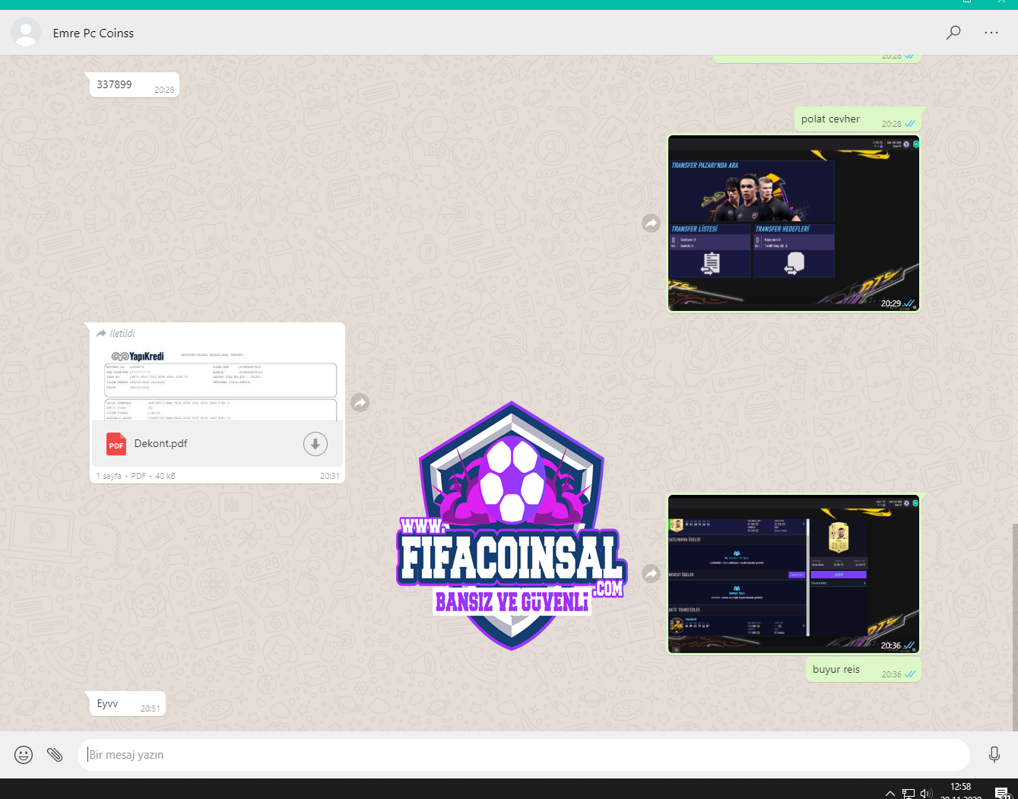Image resolution: width=1018 pixels, height=799 pixels.
Task: Click the red PDF file icon
Action: [116, 444]
